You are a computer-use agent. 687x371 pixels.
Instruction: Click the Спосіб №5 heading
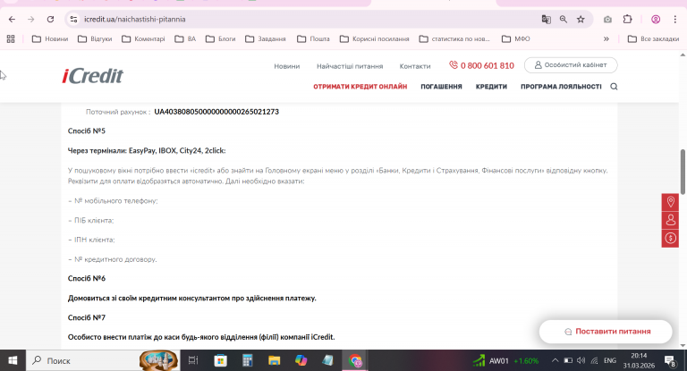tap(86, 131)
